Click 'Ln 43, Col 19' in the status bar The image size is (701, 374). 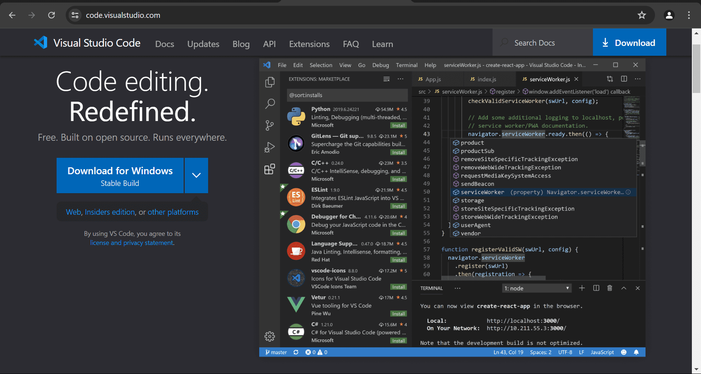pyautogui.click(x=508, y=352)
